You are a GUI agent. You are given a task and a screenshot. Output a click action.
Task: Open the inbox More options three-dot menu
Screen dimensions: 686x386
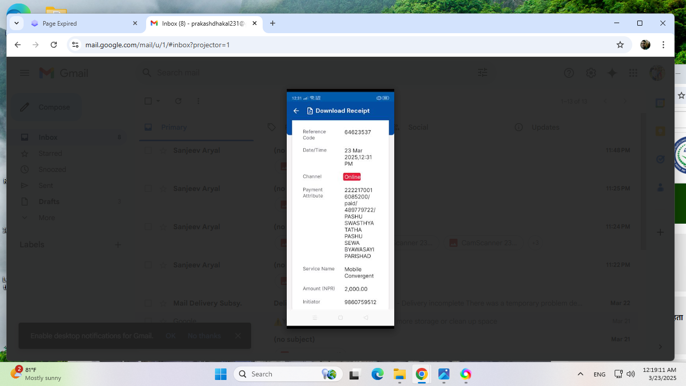coord(198,101)
